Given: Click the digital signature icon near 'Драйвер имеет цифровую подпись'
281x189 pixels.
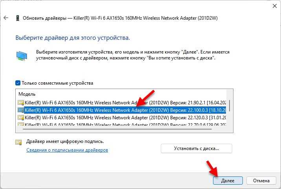Looking at the screenshot, I should click(18, 142).
